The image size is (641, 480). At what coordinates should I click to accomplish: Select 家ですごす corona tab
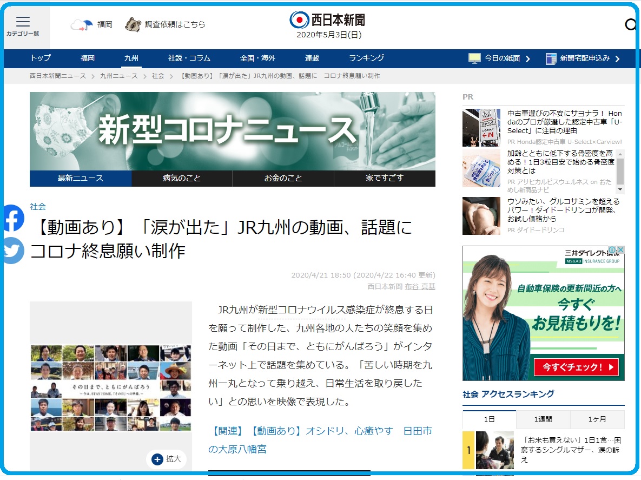pos(385,178)
